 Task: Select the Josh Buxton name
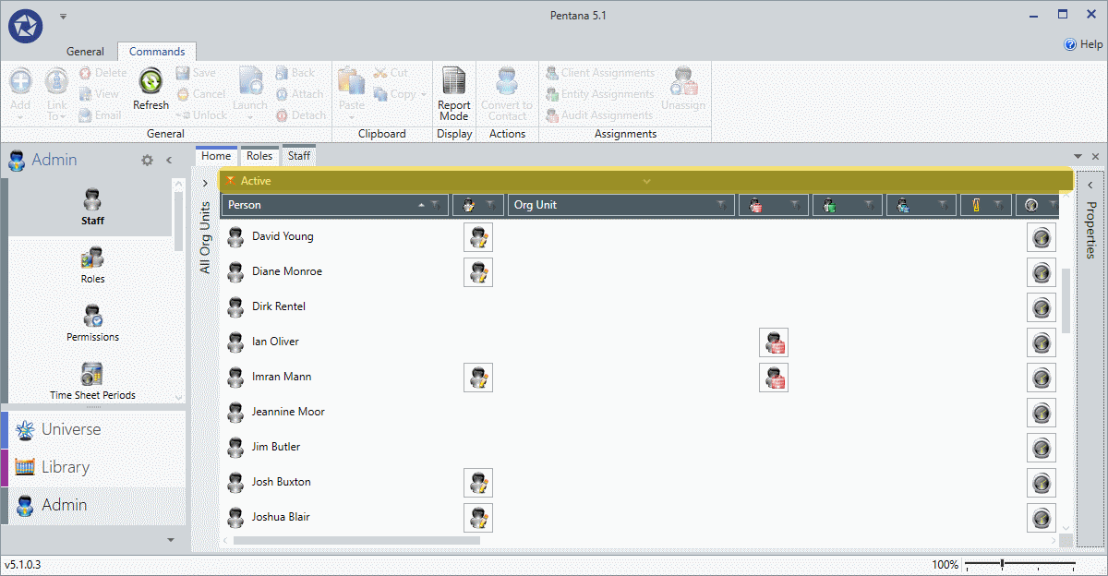click(281, 482)
